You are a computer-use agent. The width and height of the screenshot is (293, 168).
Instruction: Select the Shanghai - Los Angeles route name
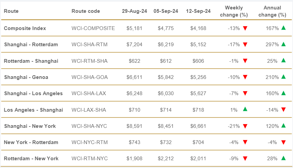click(x=33, y=93)
